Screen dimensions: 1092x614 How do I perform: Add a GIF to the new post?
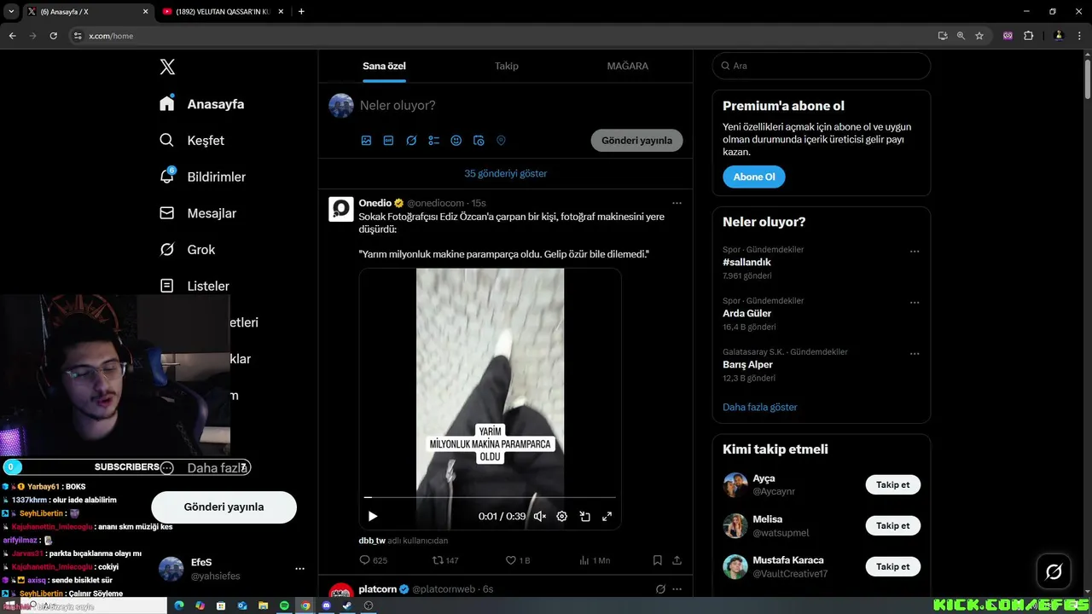point(388,141)
